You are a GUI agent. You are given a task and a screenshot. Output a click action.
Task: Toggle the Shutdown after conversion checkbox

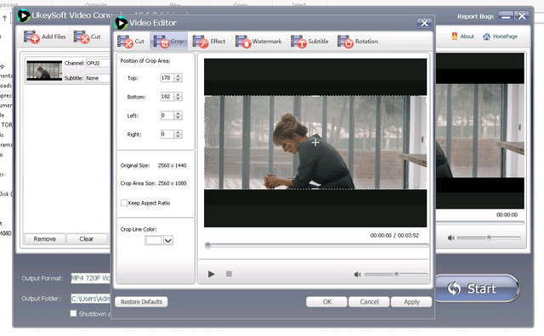pyautogui.click(x=73, y=313)
